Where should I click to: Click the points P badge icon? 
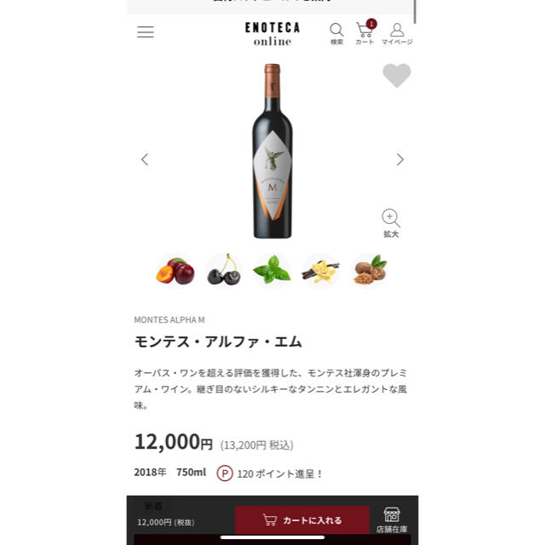(225, 473)
